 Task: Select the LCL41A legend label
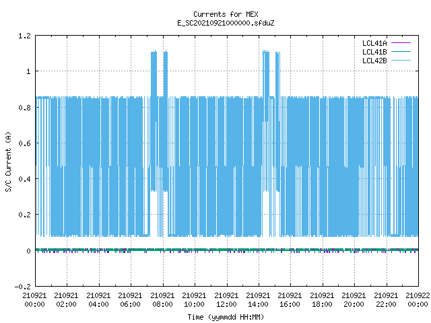[x=374, y=43]
